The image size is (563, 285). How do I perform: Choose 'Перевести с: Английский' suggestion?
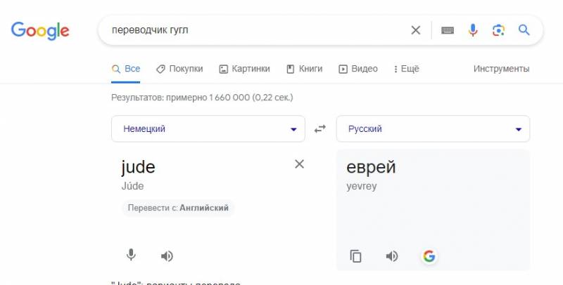(x=178, y=208)
